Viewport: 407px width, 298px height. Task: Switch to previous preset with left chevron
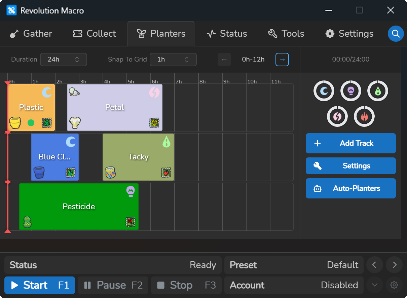pyautogui.click(x=374, y=265)
